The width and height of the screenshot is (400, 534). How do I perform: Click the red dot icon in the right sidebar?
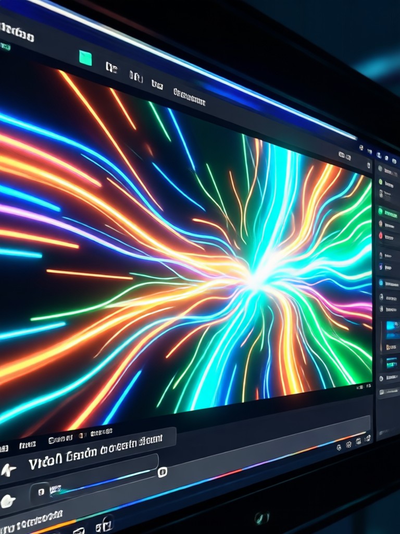381,235
